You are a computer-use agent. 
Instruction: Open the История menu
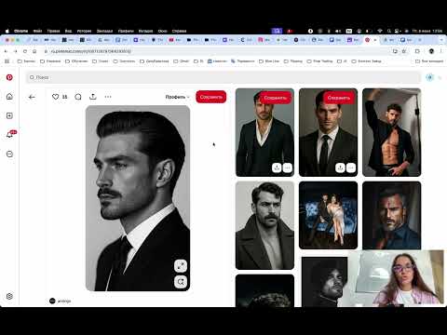[x=84, y=31]
